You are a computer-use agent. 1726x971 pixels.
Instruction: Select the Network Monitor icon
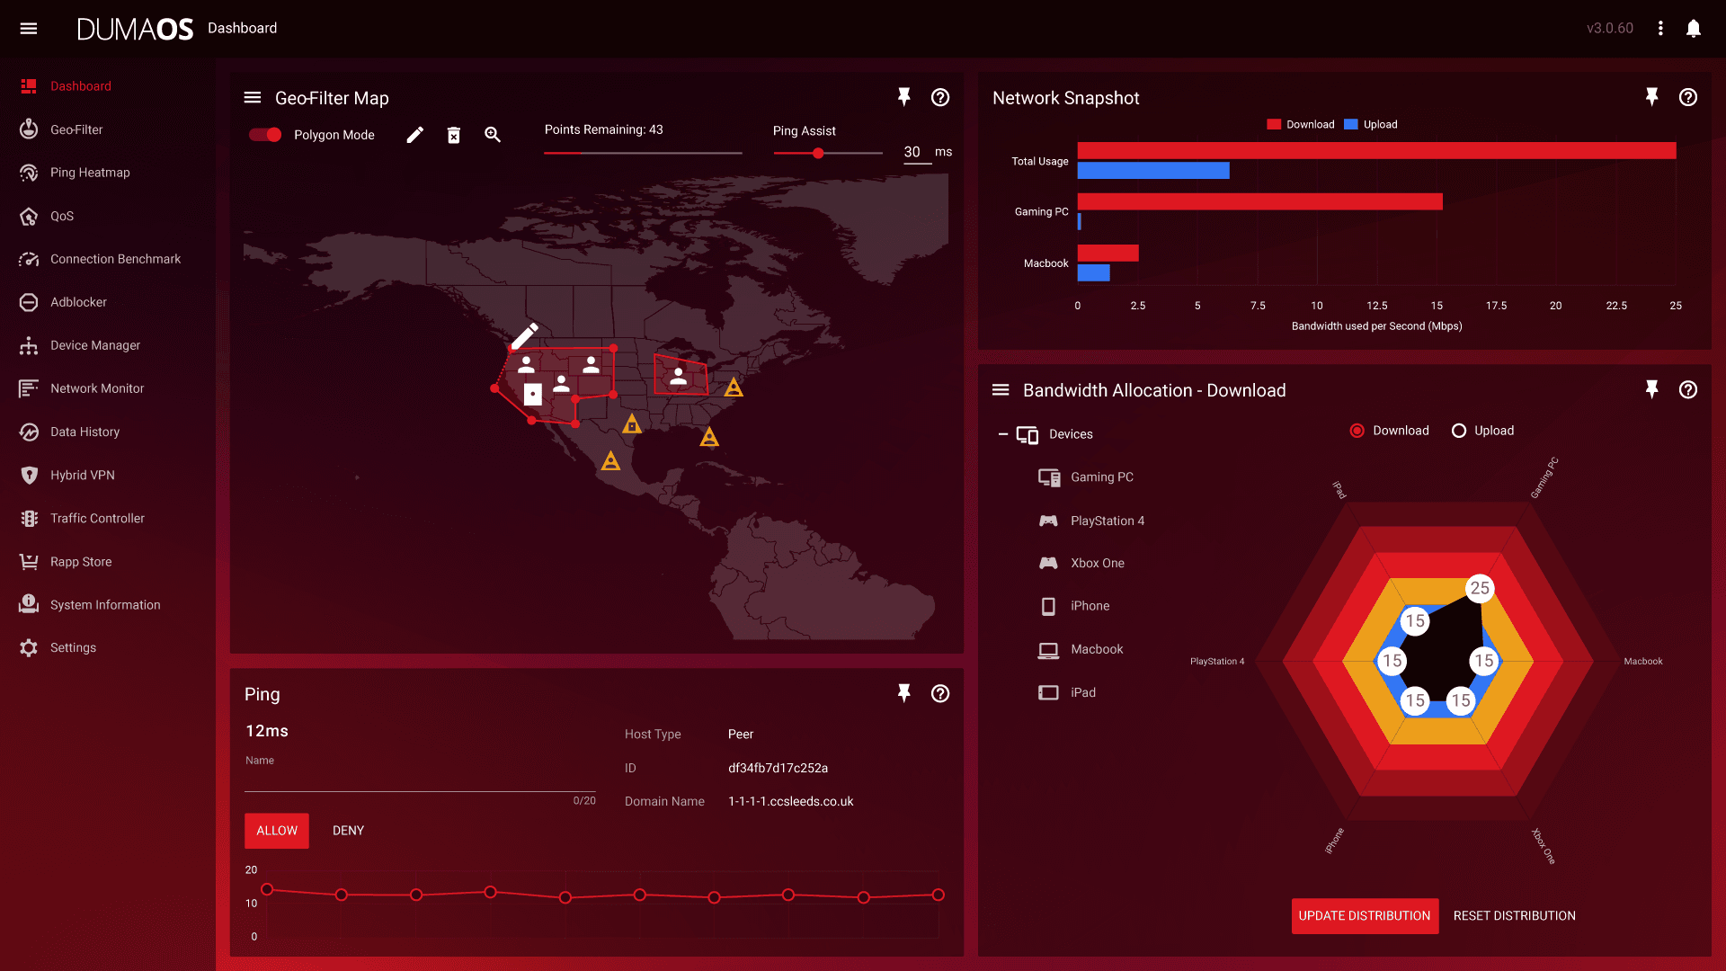[x=29, y=388]
